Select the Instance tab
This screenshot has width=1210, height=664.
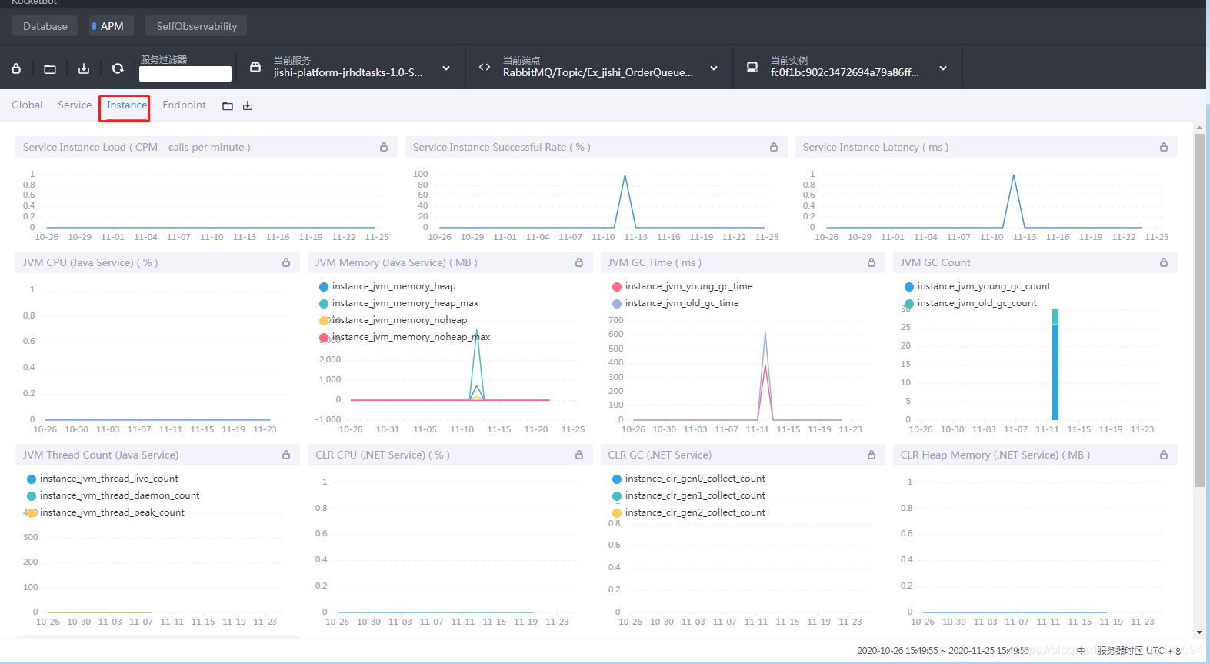[126, 105]
